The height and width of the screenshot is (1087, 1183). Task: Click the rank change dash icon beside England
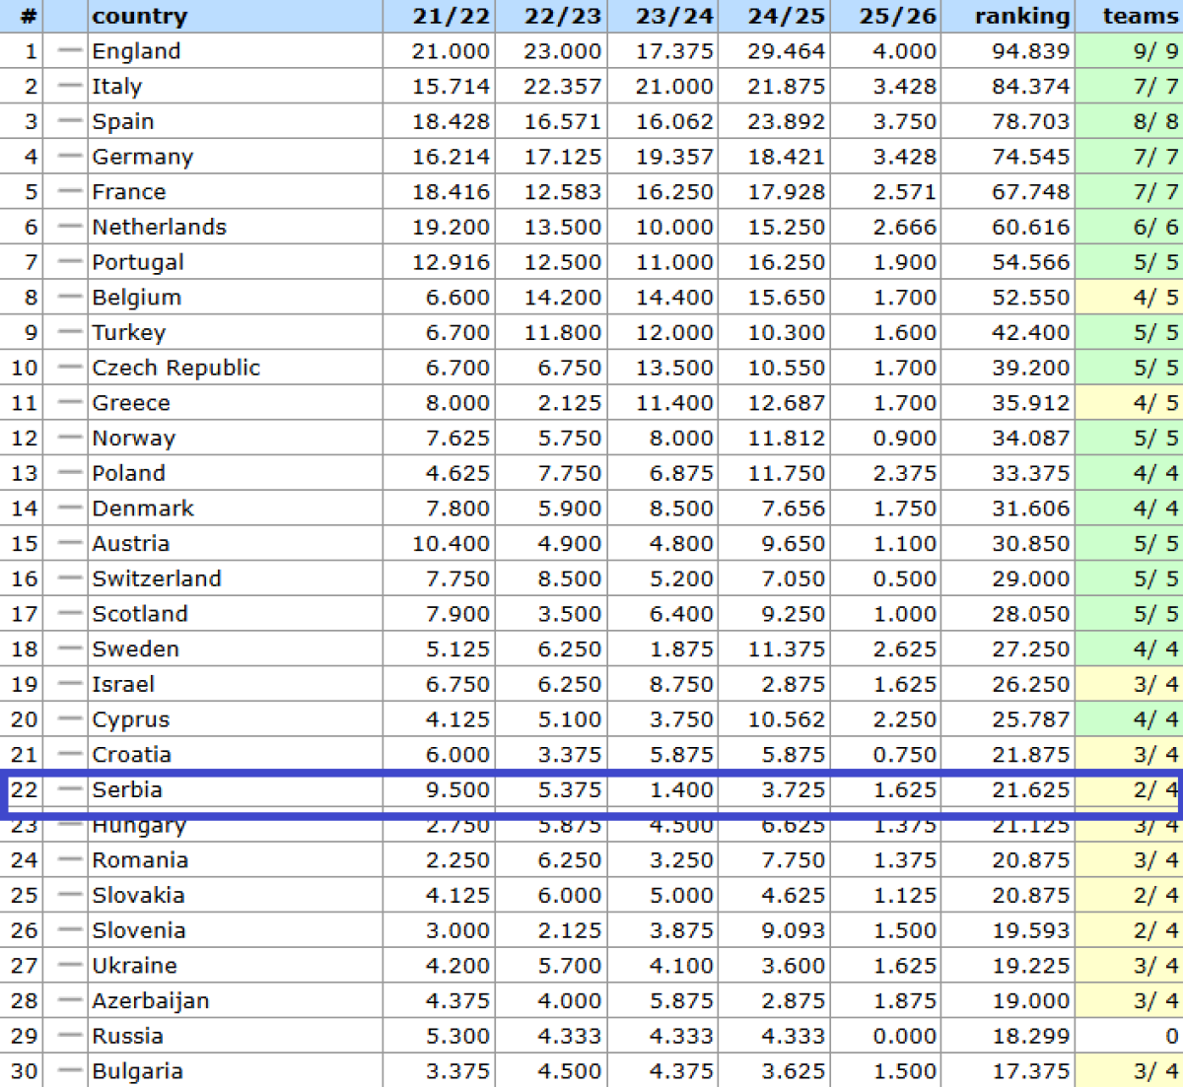pos(69,51)
